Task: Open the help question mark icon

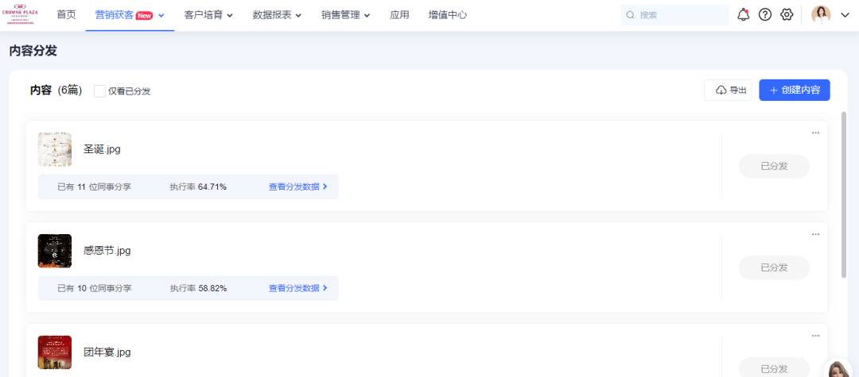Action: click(x=765, y=14)
